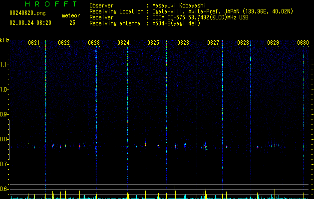Click the 'meteor' label
The height and width of the screenshot is (199, 314).
pos(71,15)
